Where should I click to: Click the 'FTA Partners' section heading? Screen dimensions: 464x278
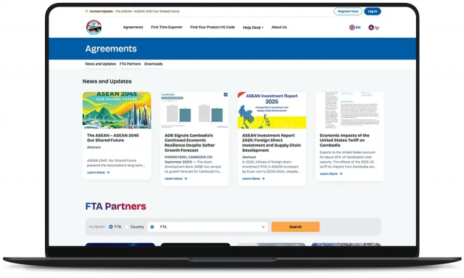tap(116, 206)
